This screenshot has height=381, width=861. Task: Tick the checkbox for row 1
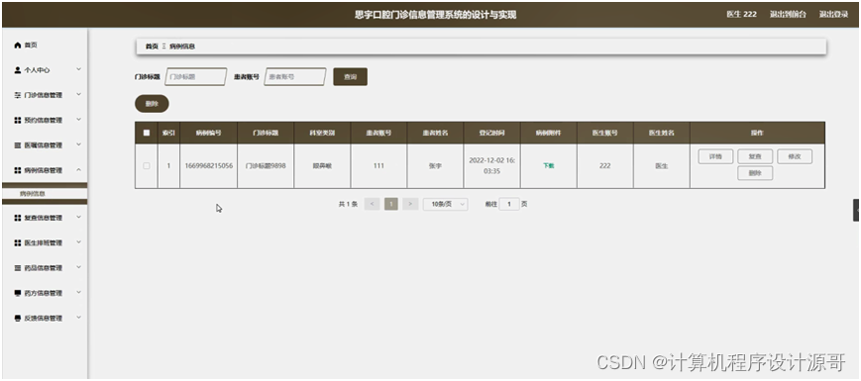[146, 165]
